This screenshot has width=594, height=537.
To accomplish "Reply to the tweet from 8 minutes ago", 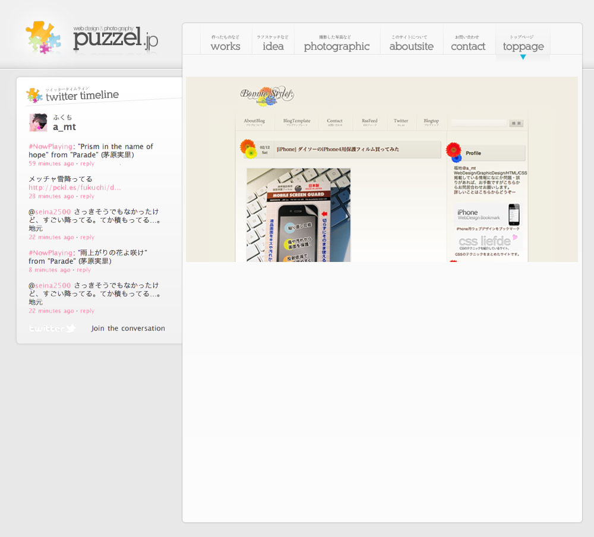I will [84, 270].
